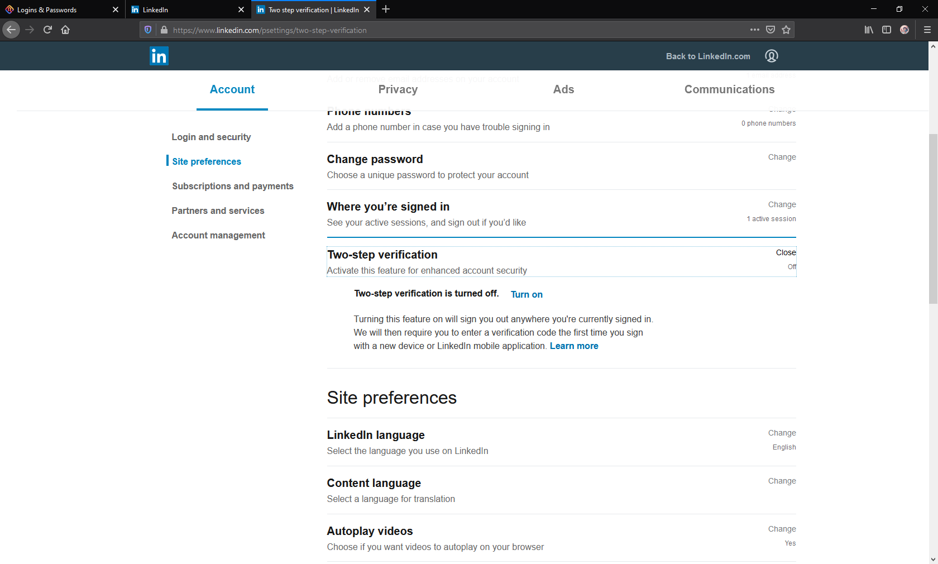Click the LinkedIn logo icon
The width and height of the screenshot is (938, 564).
(159, 56)
